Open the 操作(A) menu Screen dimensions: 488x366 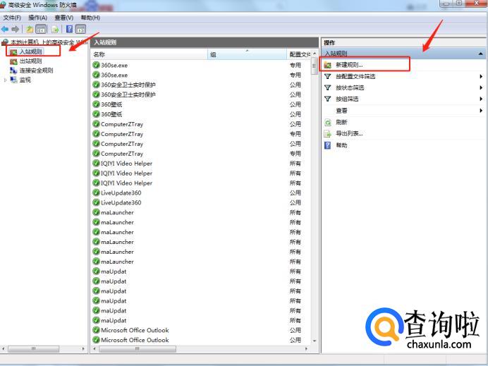click(x=37, y=18)
